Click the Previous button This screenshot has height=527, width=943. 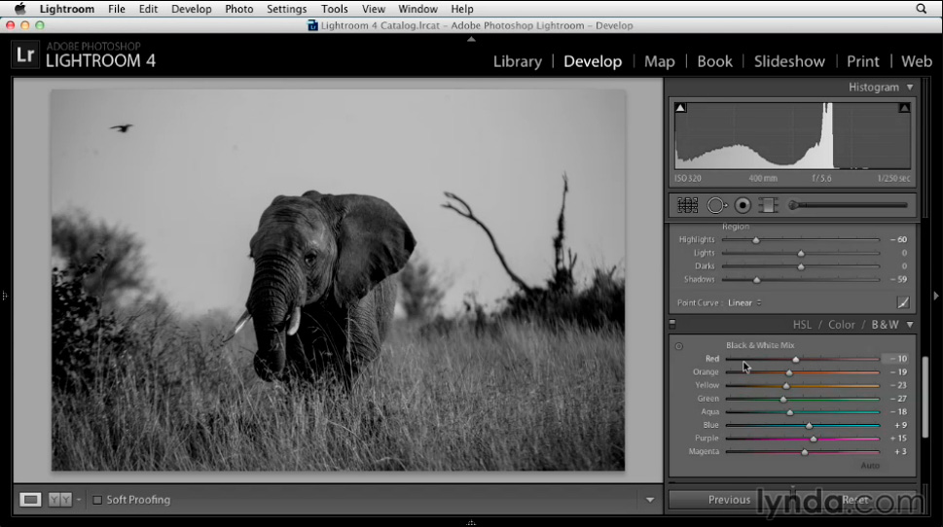pos(729,500)
